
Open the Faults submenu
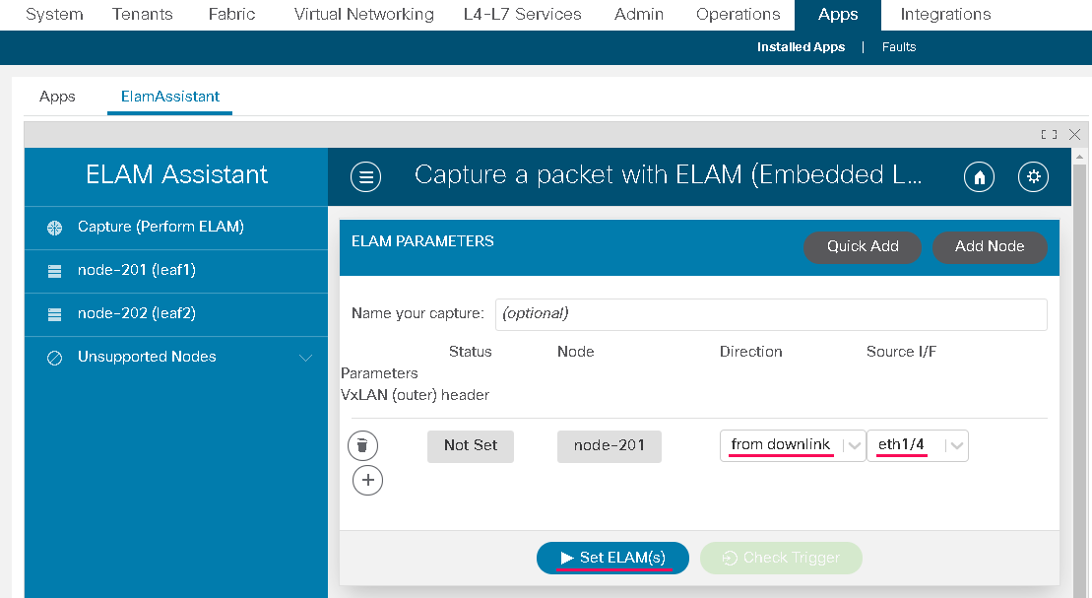click(x=898, y=46)
